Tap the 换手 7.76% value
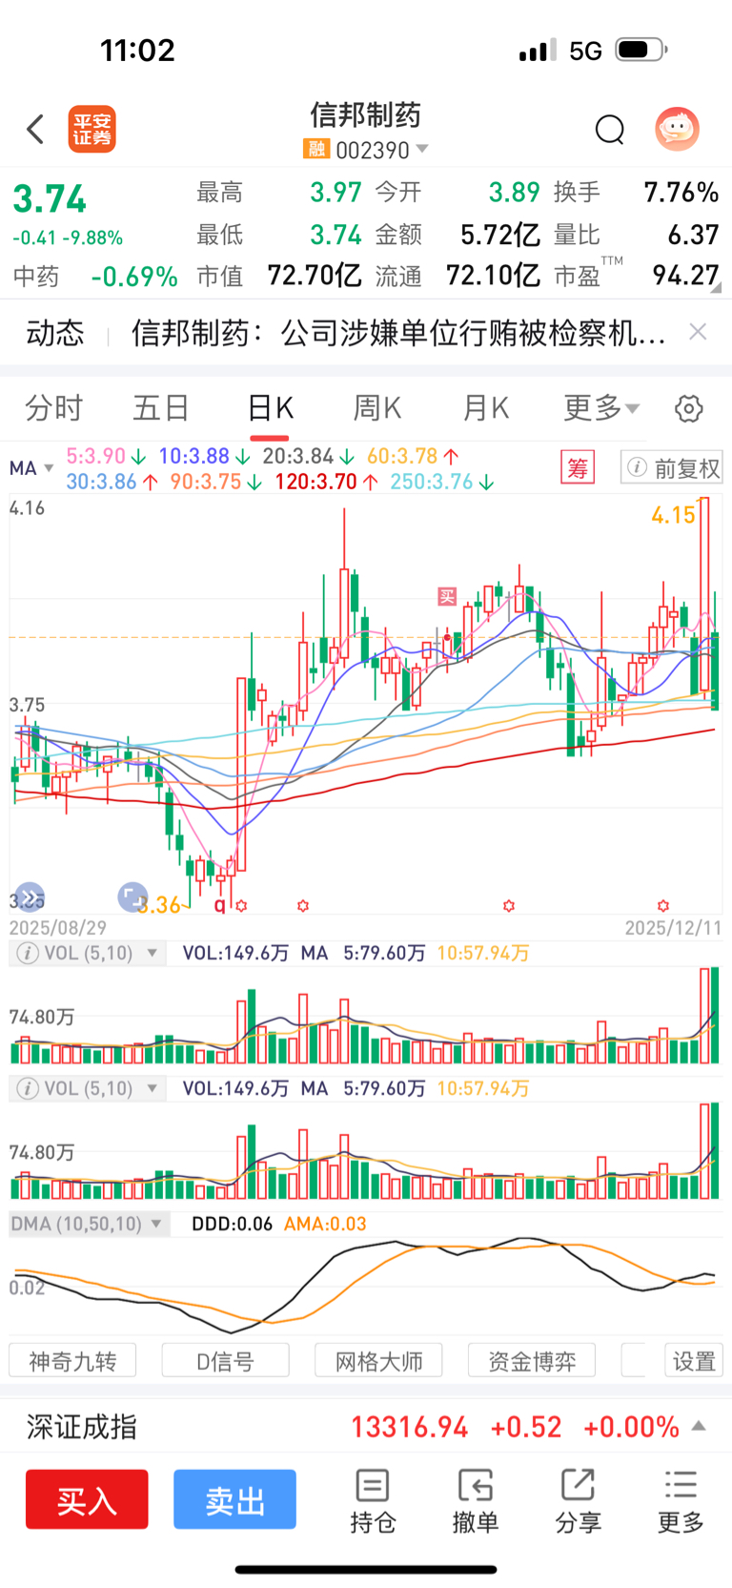Viewport: 732px width, 1588px height. 681,193
